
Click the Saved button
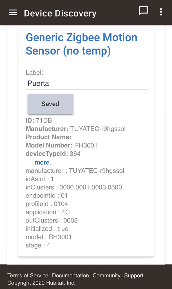point(50,104)
